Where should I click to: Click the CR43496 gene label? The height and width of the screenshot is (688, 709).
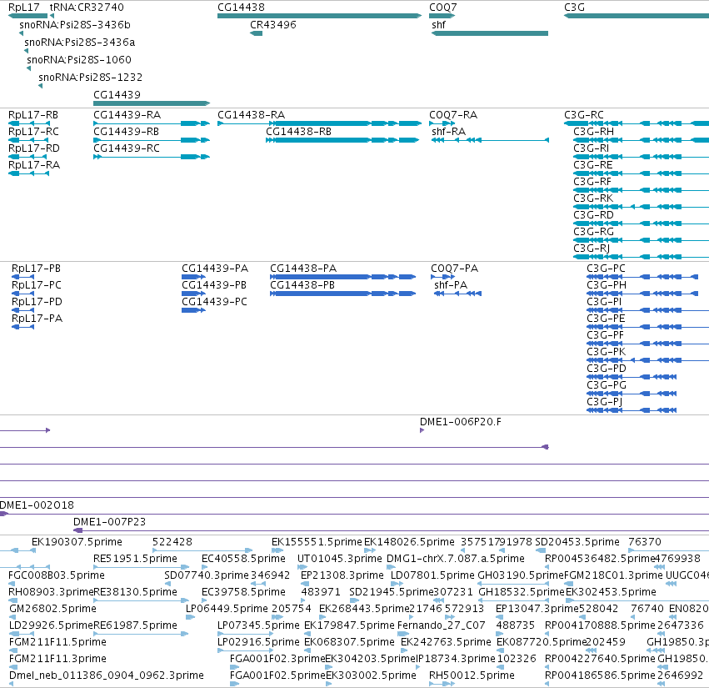[x=273, y=25]
